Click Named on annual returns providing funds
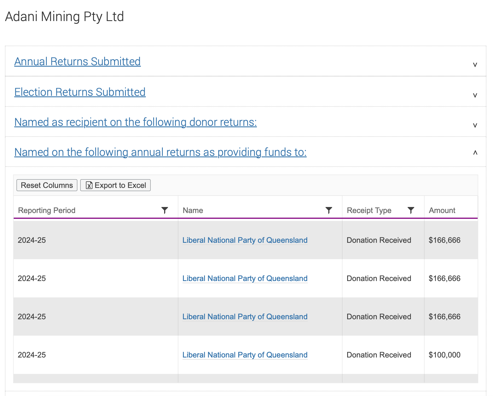The width and height of the screenshot is (493, 396). (x=160, y=152)
